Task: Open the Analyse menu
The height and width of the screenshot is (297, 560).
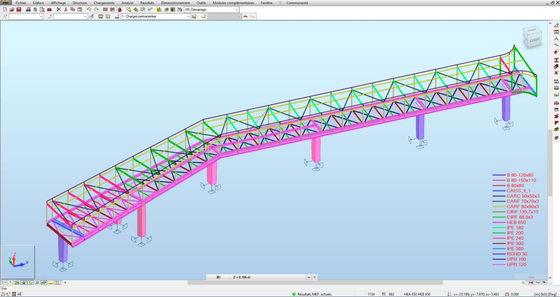Action: (x=127, y=3)
